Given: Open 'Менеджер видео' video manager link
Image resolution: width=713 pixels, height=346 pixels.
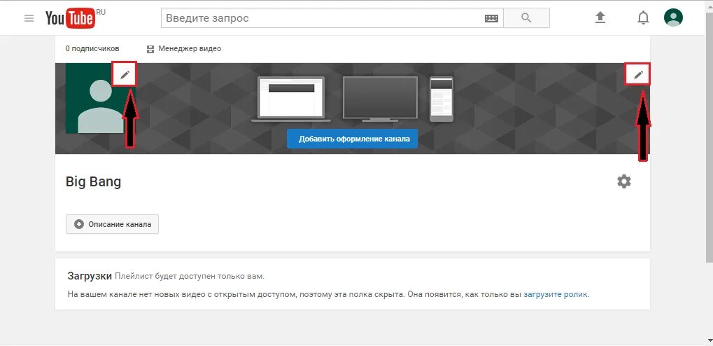Looking at the screenshot, I should (x=184, y=48).
